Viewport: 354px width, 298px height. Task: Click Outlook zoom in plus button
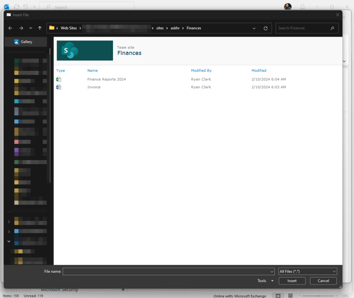coord(337,296)
